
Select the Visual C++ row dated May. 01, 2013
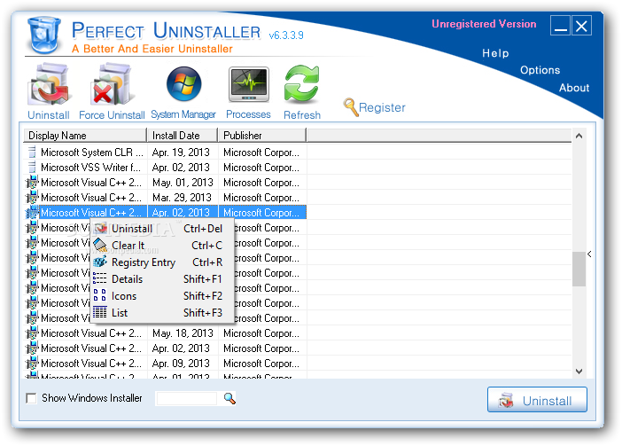click(165, 183)
